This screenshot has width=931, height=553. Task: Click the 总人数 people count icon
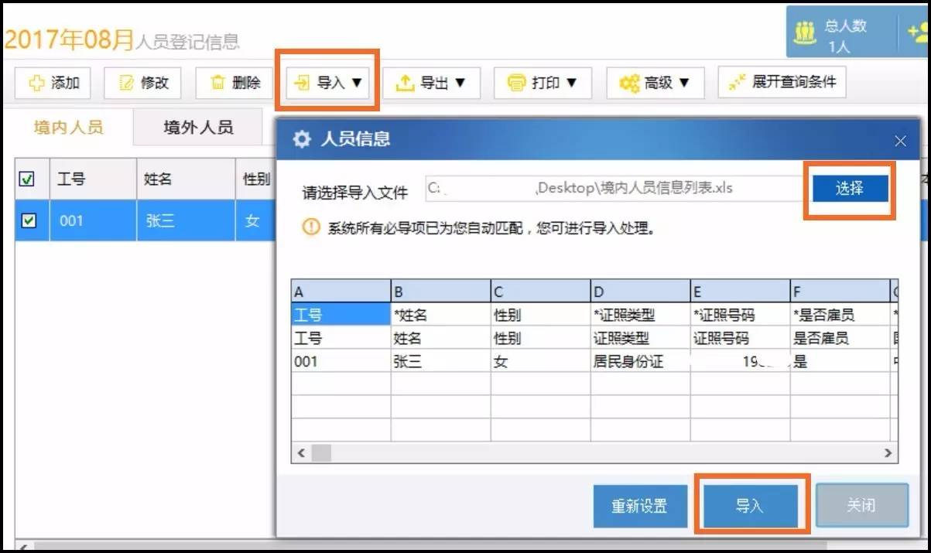(806, 33)
